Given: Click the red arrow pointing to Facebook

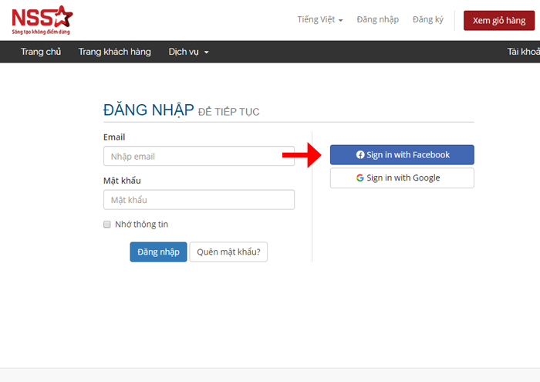Looking at the screenshot, I should point(301,155).
